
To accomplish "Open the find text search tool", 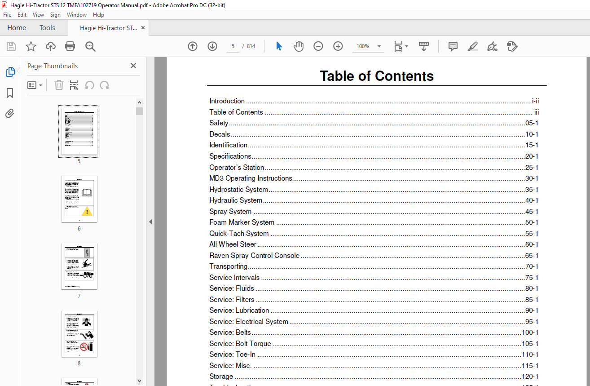I will pyautogui.click(x=90, y=46).
